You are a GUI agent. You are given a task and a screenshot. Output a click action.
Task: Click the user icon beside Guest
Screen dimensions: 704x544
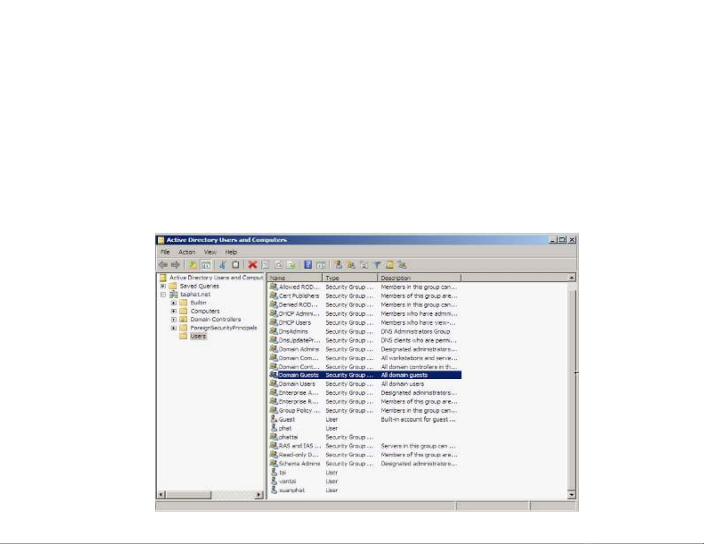pos(274,419)
